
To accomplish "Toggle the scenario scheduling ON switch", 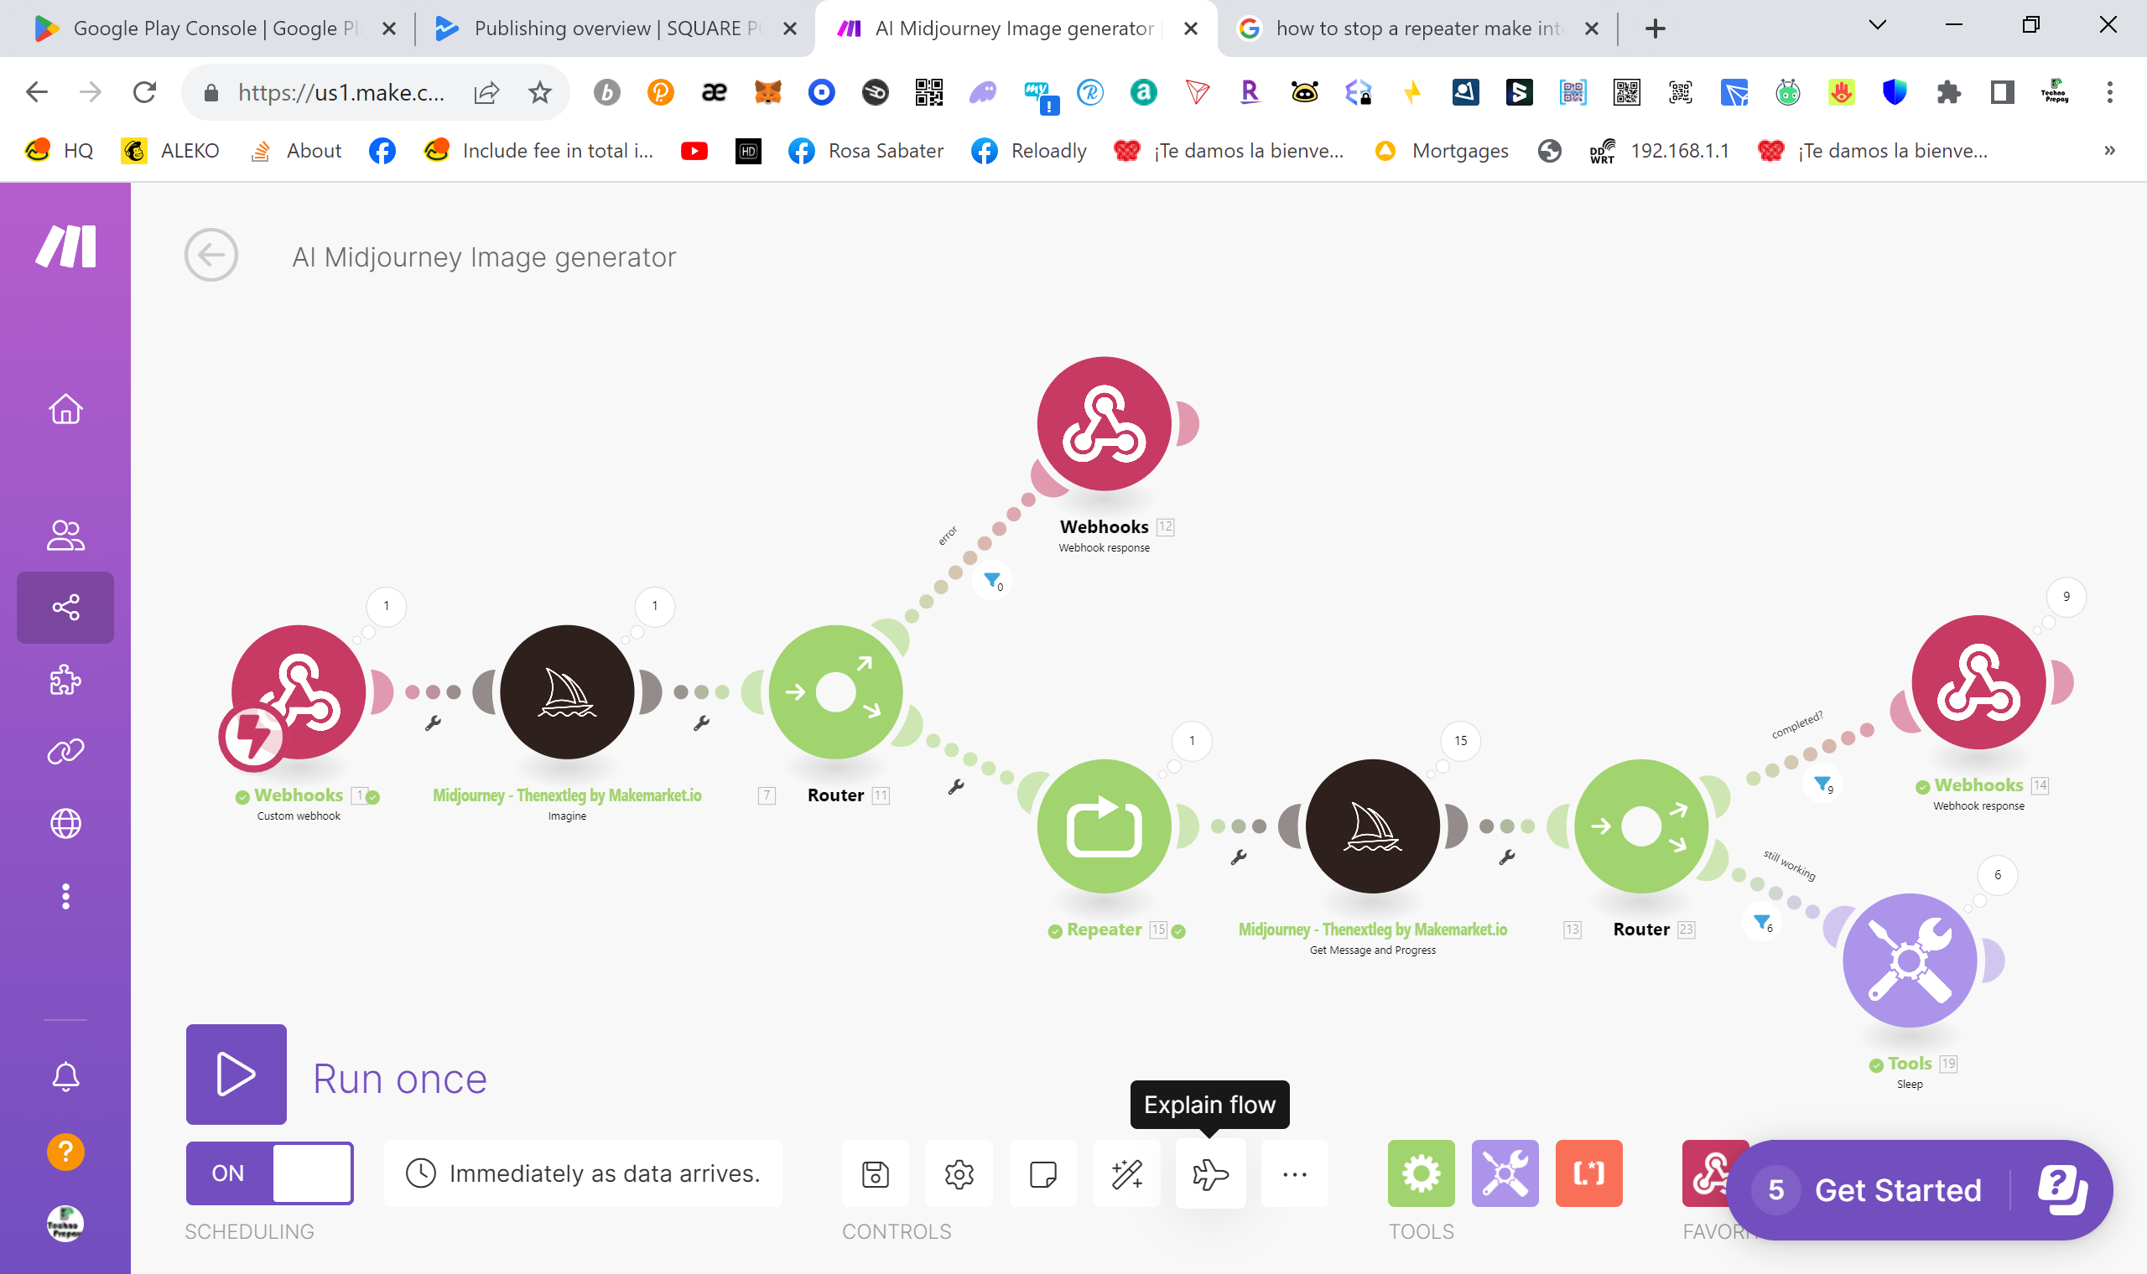I will click(x=269, y=1173).
